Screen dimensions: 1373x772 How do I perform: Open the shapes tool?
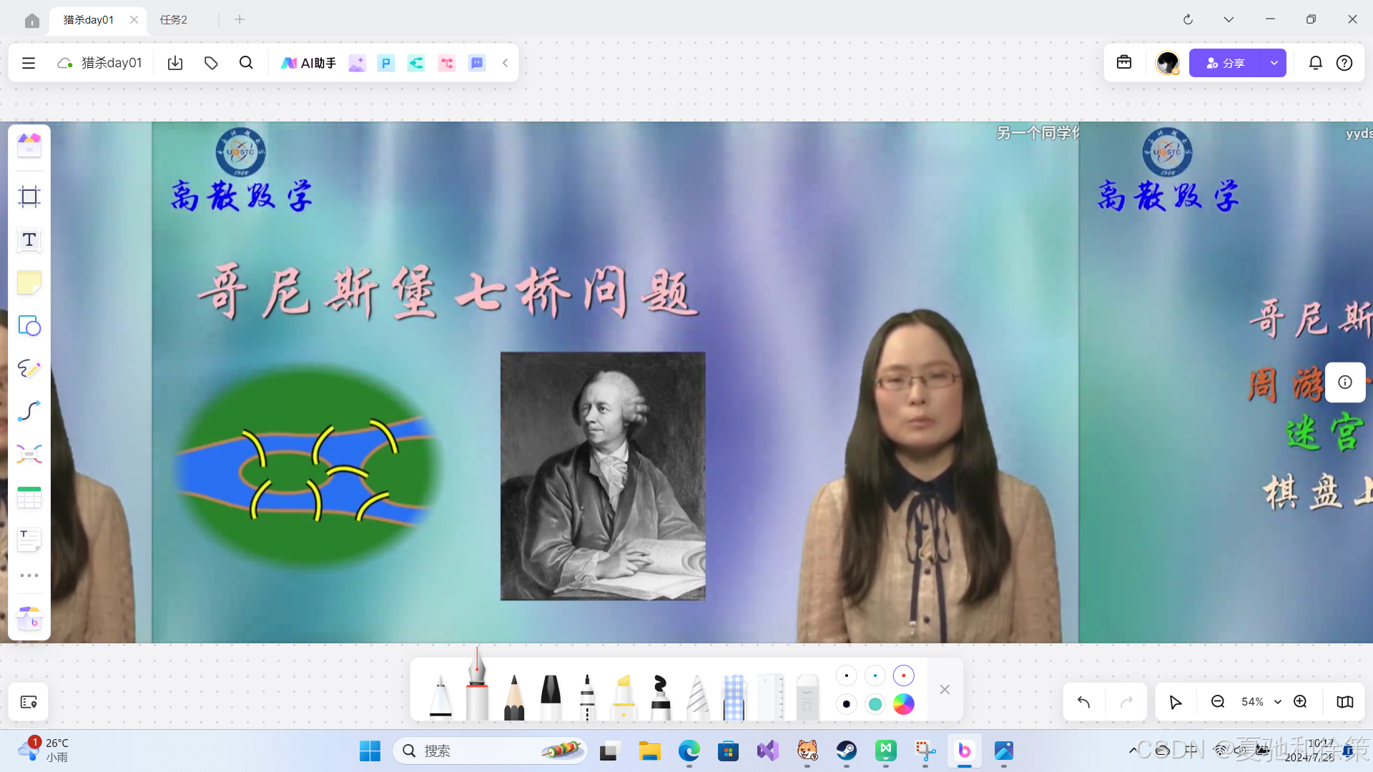29,326
